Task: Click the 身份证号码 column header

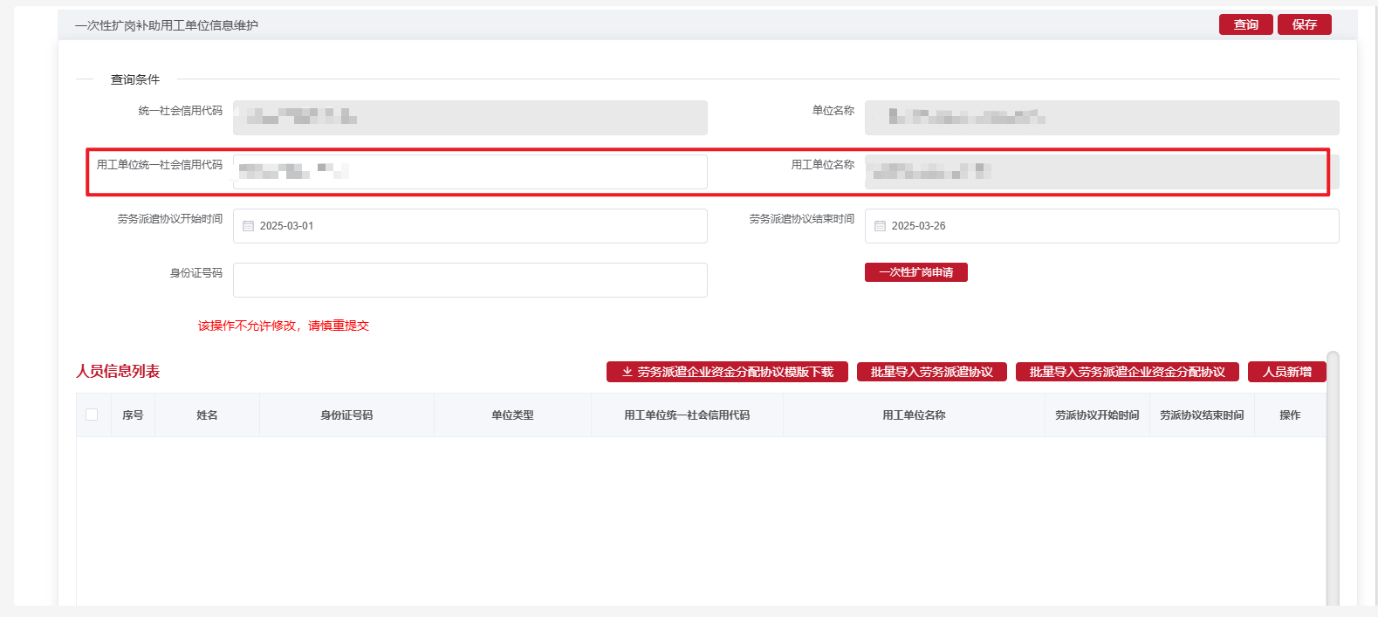Action: point(346,415)
